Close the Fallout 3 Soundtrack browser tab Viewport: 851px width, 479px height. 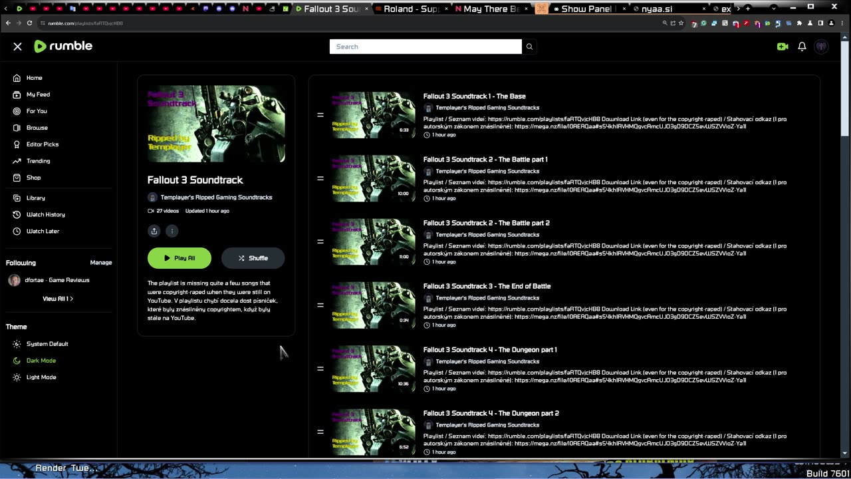pos(366,9)
